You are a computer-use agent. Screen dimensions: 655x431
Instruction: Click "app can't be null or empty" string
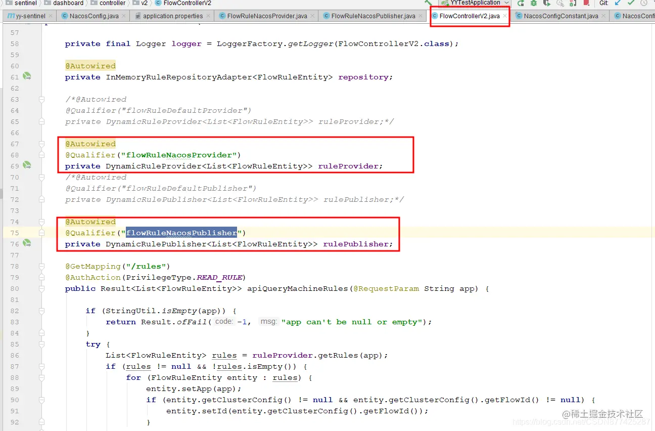coord(352,322)
